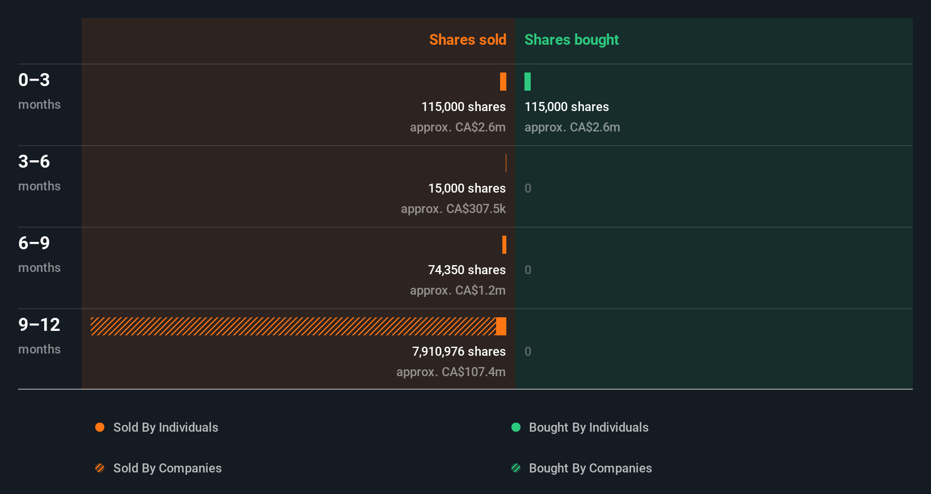
Task: Click the Shares bought column header
Action: pos(572,40)
